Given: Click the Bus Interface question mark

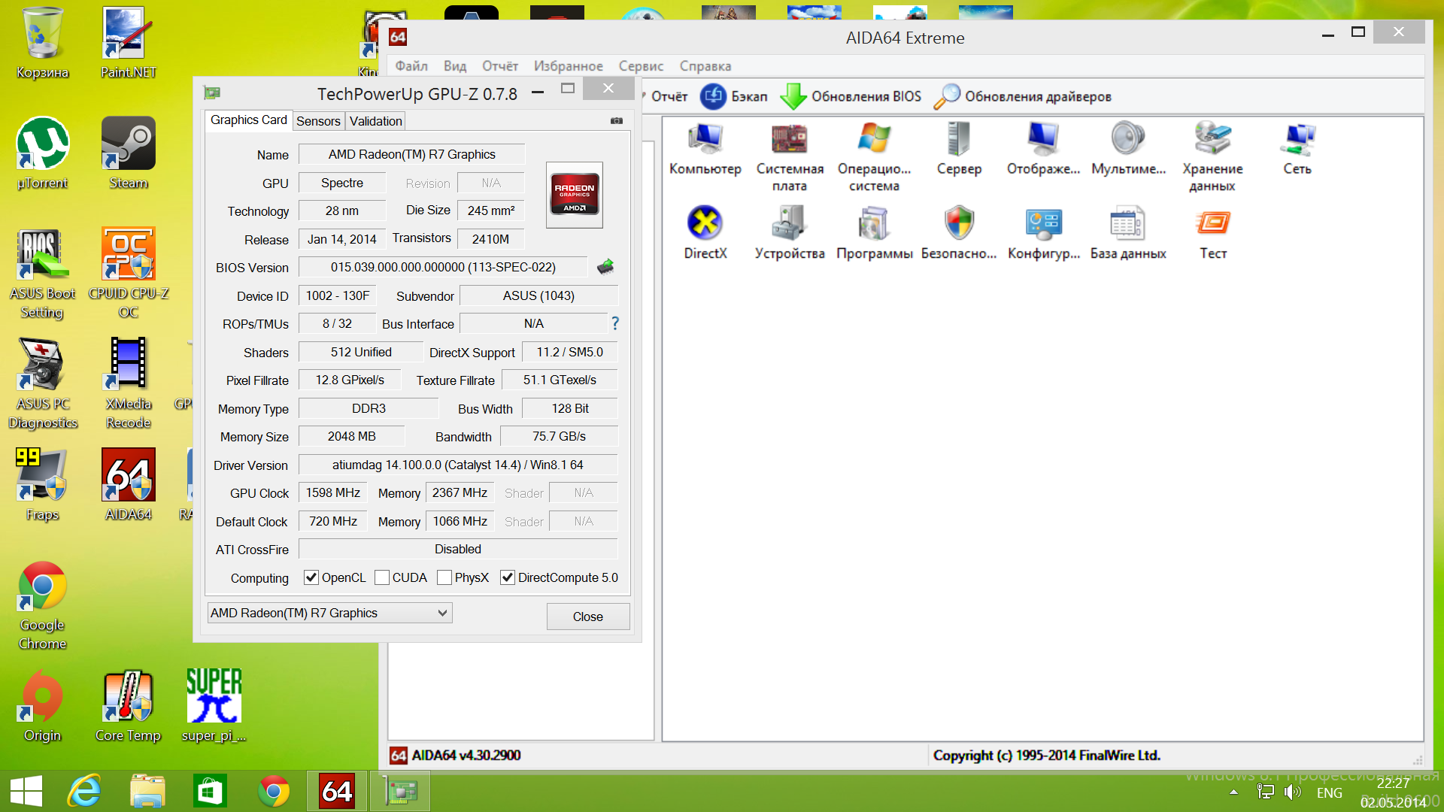Looking at the screenshot, I should [615, 323].
